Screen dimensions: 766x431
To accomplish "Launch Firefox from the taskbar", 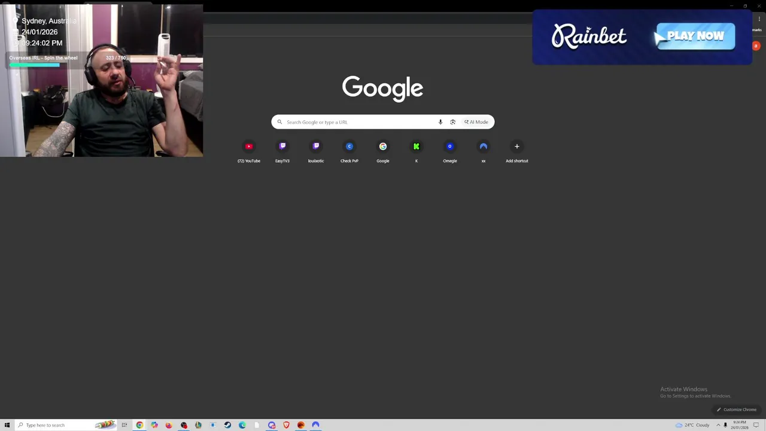I will point(169,425).
